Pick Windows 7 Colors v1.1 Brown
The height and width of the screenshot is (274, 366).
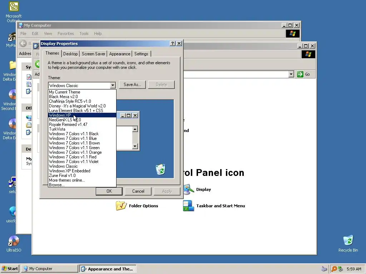pos(82,143)
